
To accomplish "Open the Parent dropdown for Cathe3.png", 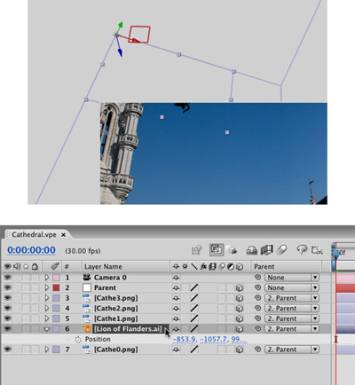I will [291, 298].
